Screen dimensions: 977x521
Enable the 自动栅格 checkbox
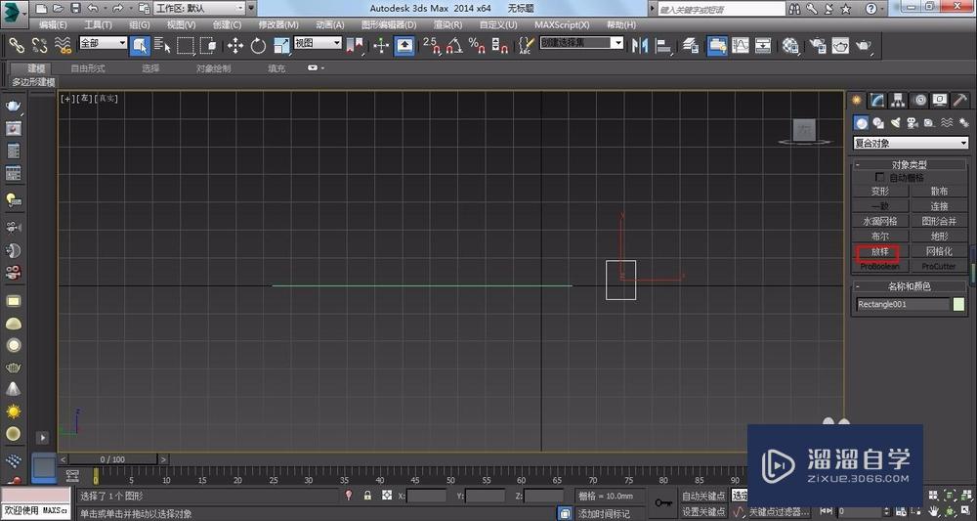[x=880, y=178]
